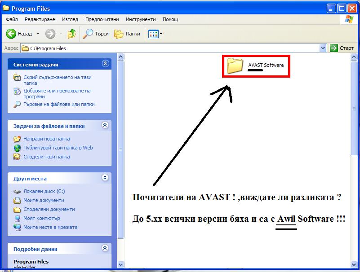Click the My Computer icon

[17, 218]
